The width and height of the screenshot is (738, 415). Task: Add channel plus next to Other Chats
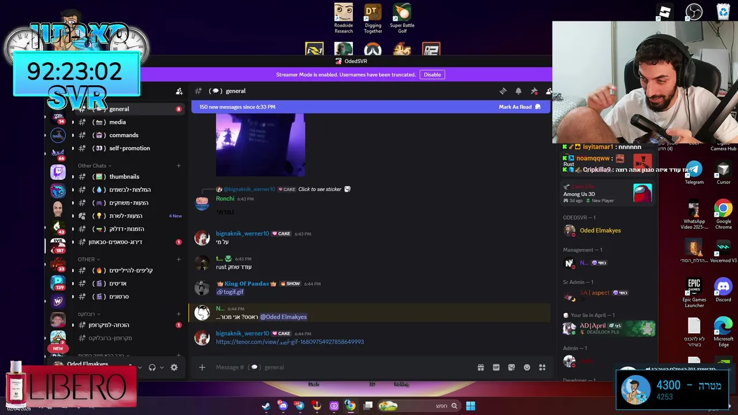(x=178, y=165)
